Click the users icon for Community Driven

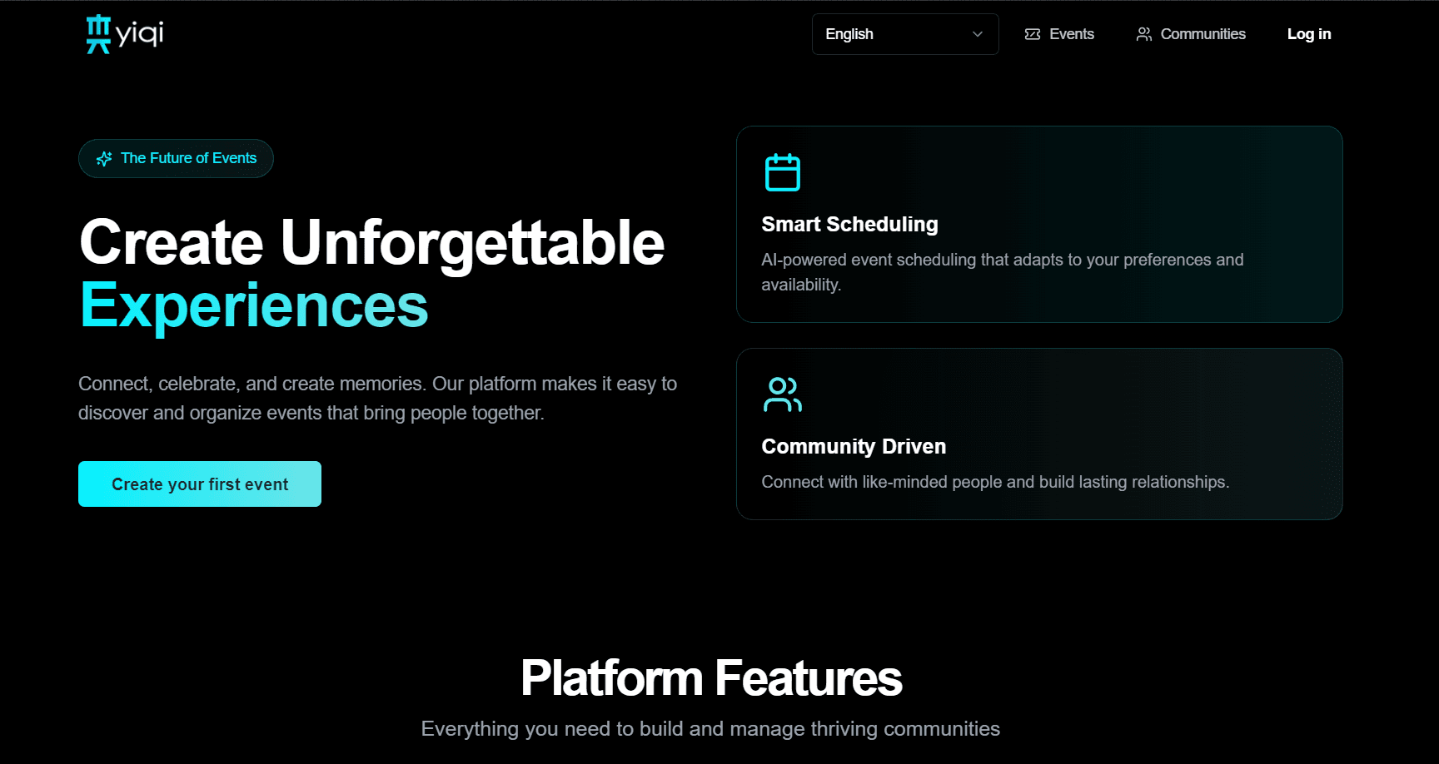tap(782, 394)
